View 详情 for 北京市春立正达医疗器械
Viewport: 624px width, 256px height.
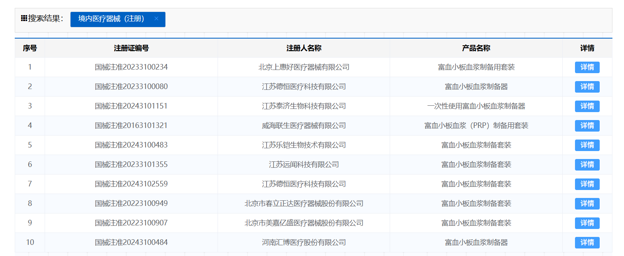(587, 204)
